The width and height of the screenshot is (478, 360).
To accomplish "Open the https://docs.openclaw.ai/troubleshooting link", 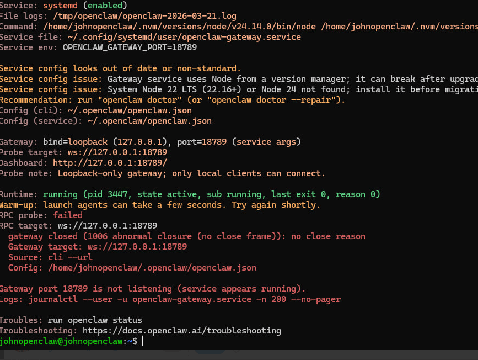I will click(182, 331).
